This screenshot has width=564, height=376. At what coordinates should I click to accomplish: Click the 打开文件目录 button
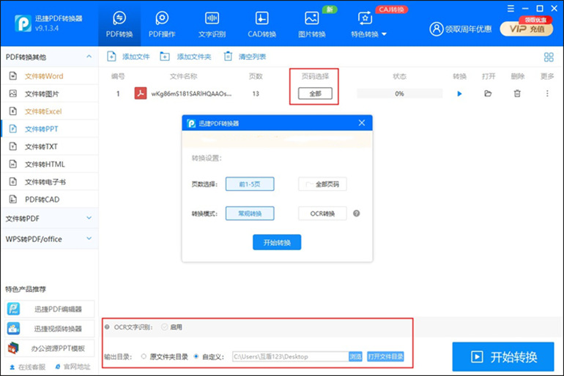[x=385, y=356]
